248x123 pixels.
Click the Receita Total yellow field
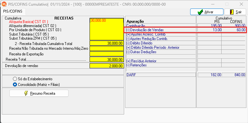(107, 59)
